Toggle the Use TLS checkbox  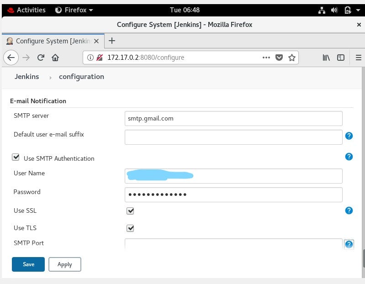click(130, 228)
